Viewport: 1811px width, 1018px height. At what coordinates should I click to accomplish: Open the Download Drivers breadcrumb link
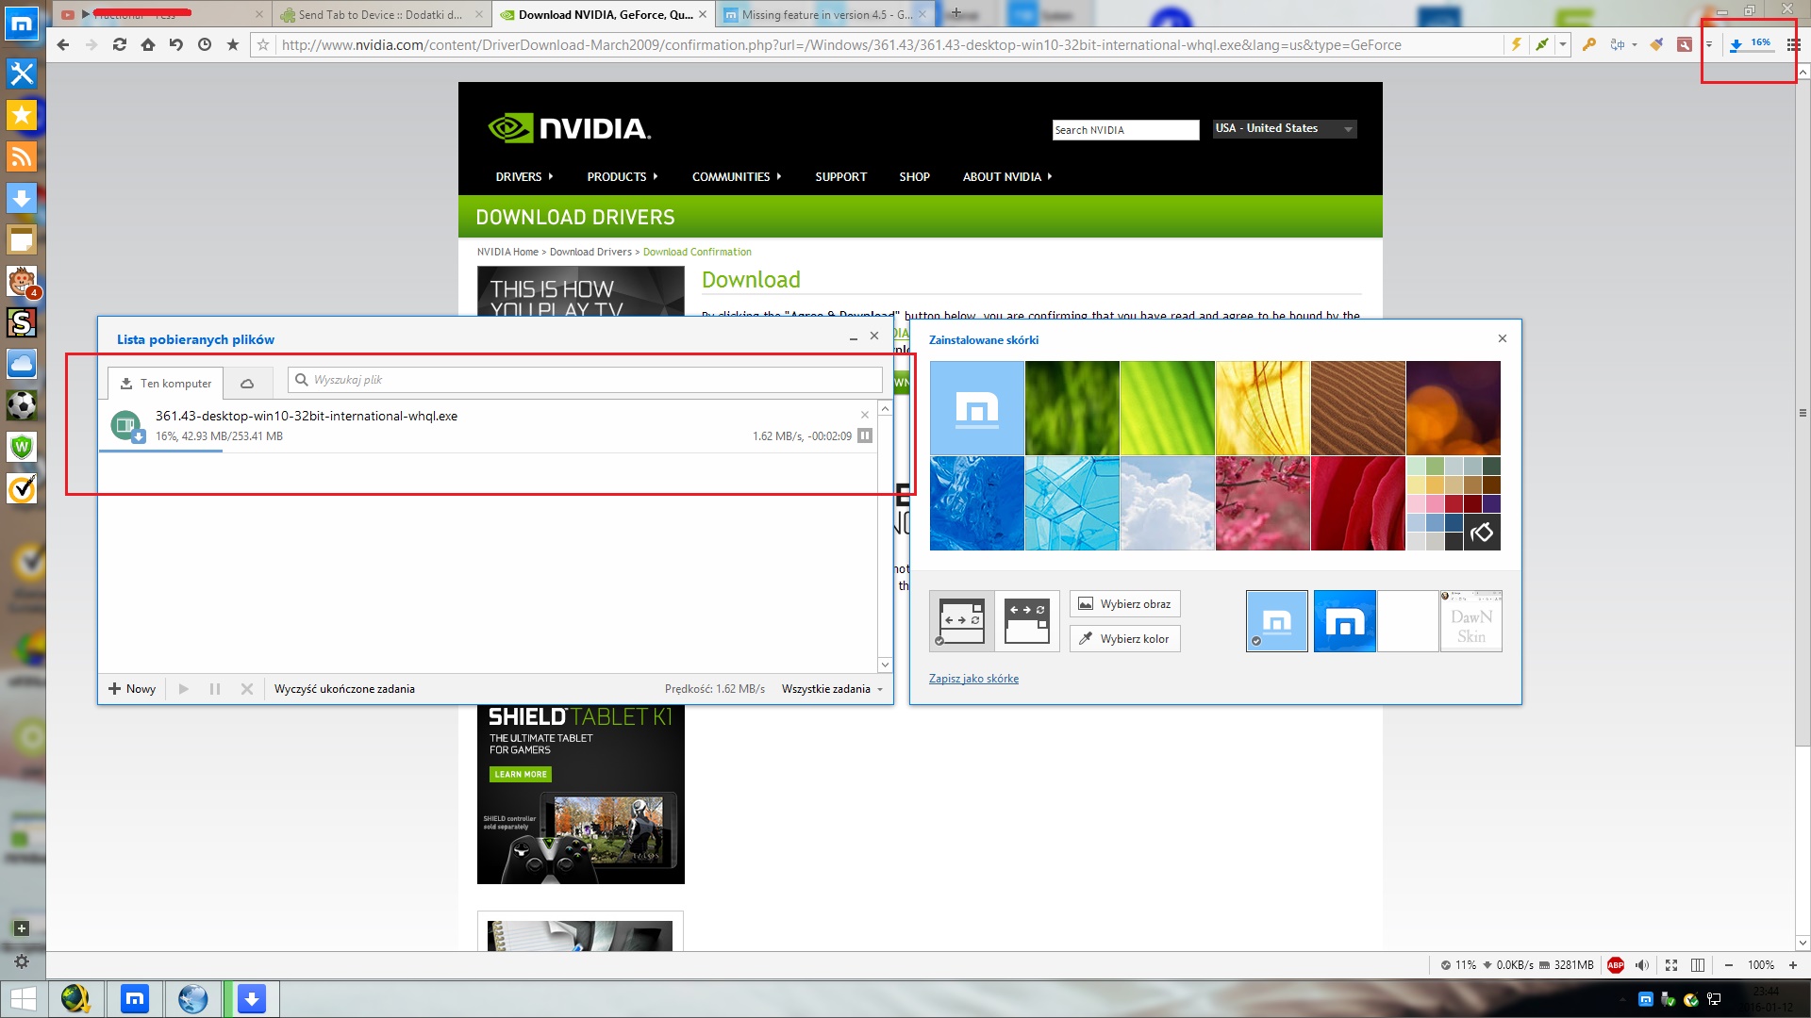pyautogui.click(x=590, y=252)
